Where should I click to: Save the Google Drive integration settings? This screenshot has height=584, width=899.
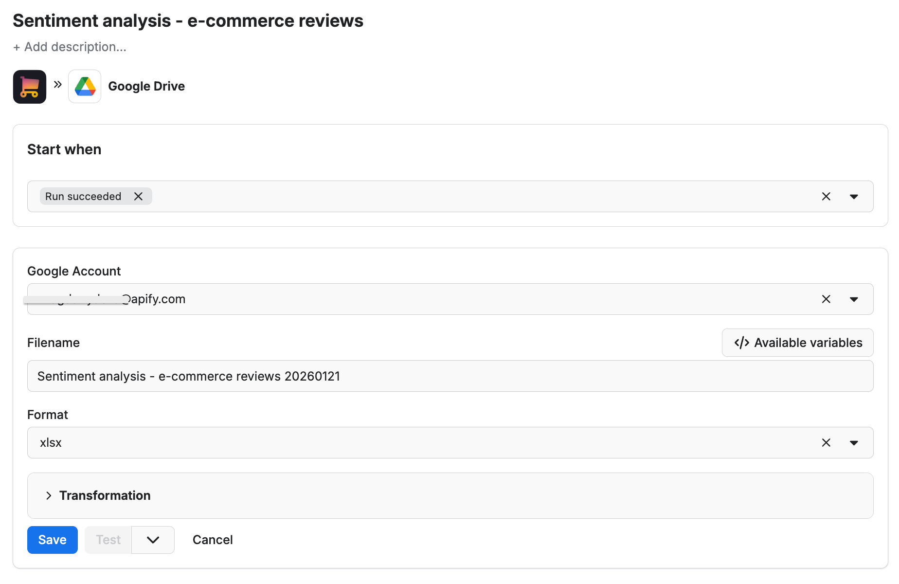[52, 540]
